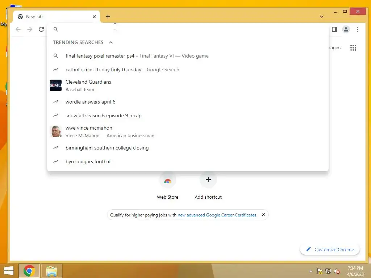
Task: Choose Cleveland Guardians suggestion
Action: (188, 85)
